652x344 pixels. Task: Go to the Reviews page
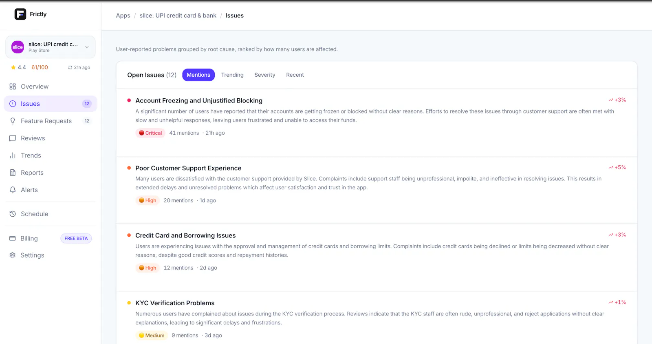(51, 138)
